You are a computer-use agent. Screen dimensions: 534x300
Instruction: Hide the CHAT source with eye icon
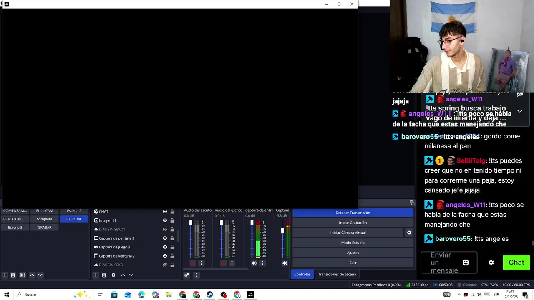(165, 211)
